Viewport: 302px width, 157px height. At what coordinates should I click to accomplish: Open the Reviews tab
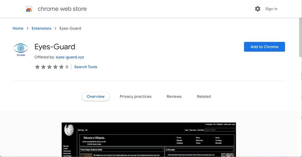(174, 96)
